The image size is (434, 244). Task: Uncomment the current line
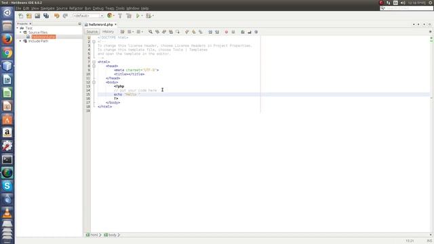click(x=250, y=32)
